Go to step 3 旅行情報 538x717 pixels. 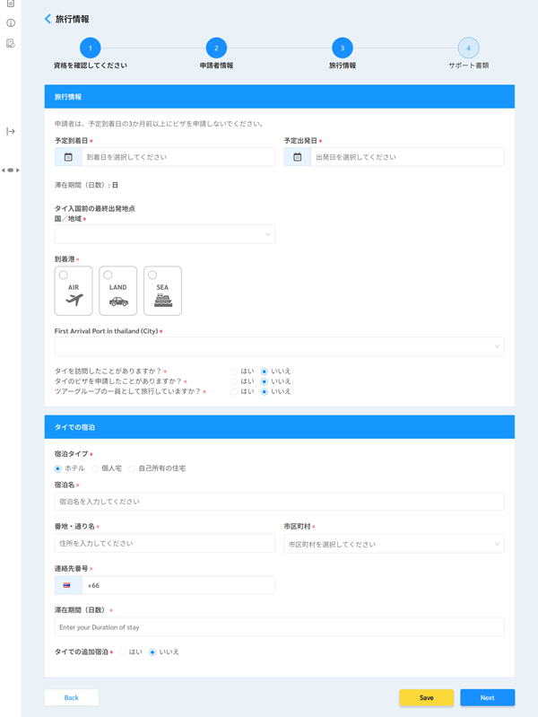click(343, 48)
